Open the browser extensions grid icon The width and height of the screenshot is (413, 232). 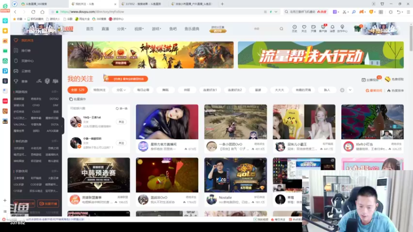pyautogui.click(x=381, y=12)
